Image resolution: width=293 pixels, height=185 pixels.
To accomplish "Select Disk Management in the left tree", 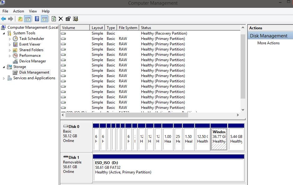I will 34,72.
